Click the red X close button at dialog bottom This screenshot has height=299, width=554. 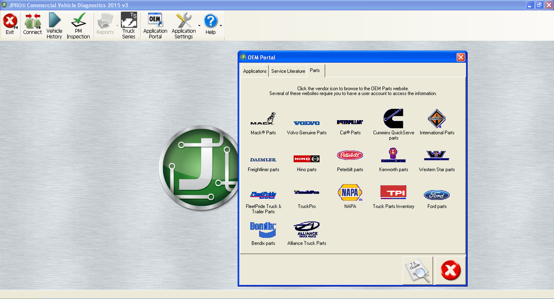tap(451, 270)
